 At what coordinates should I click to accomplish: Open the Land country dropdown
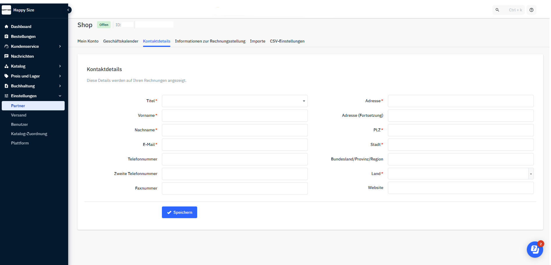[460, 174]
